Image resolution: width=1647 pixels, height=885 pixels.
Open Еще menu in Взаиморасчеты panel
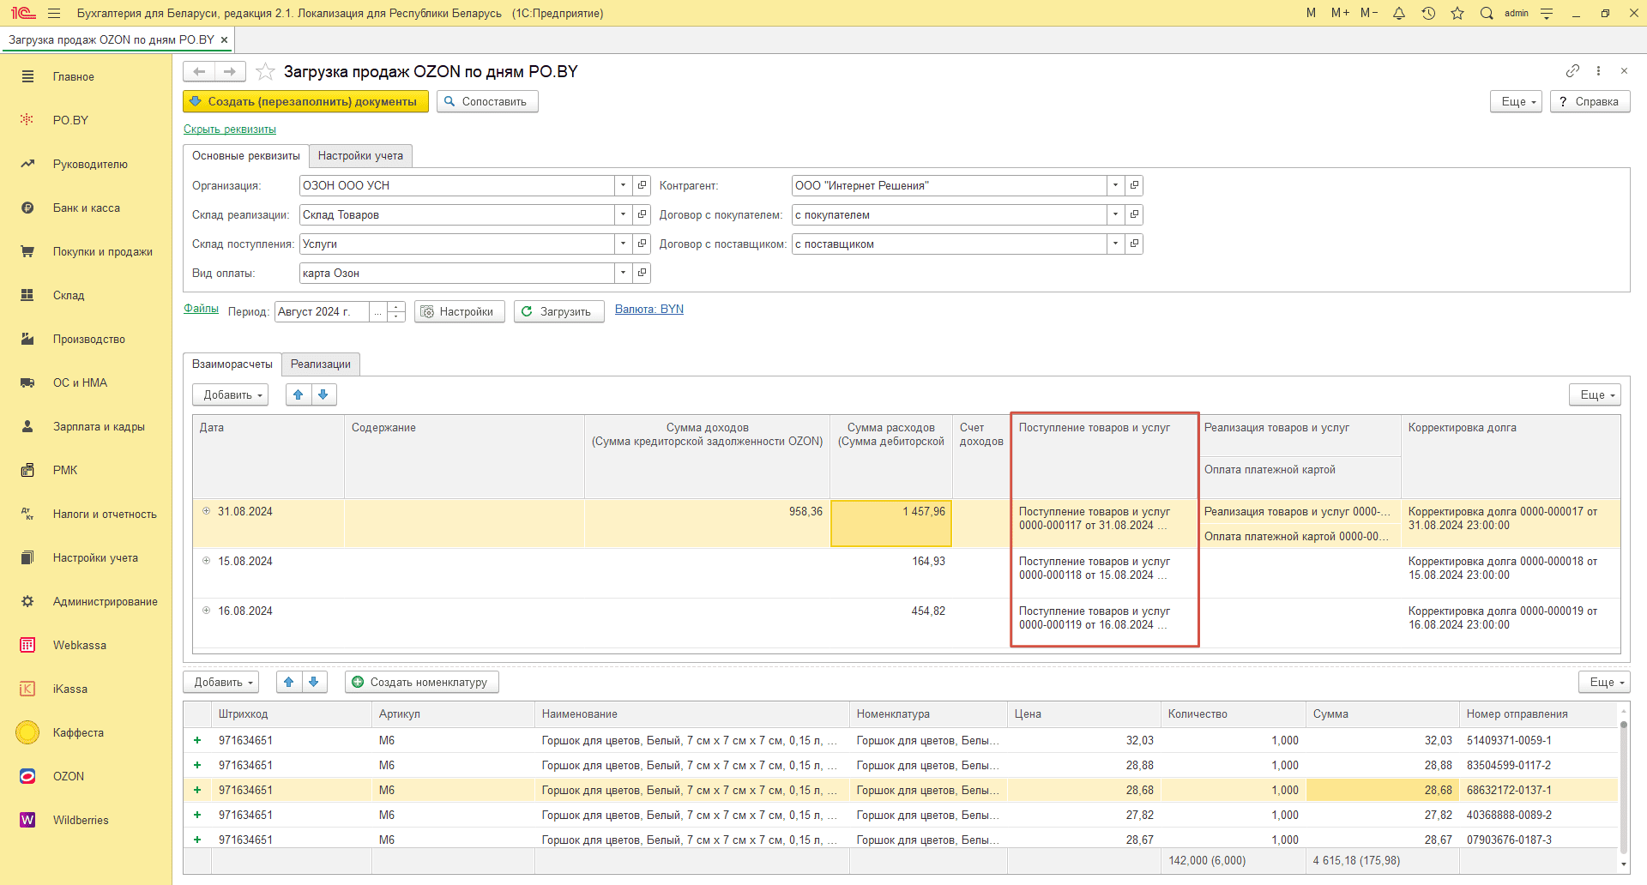1596,394
